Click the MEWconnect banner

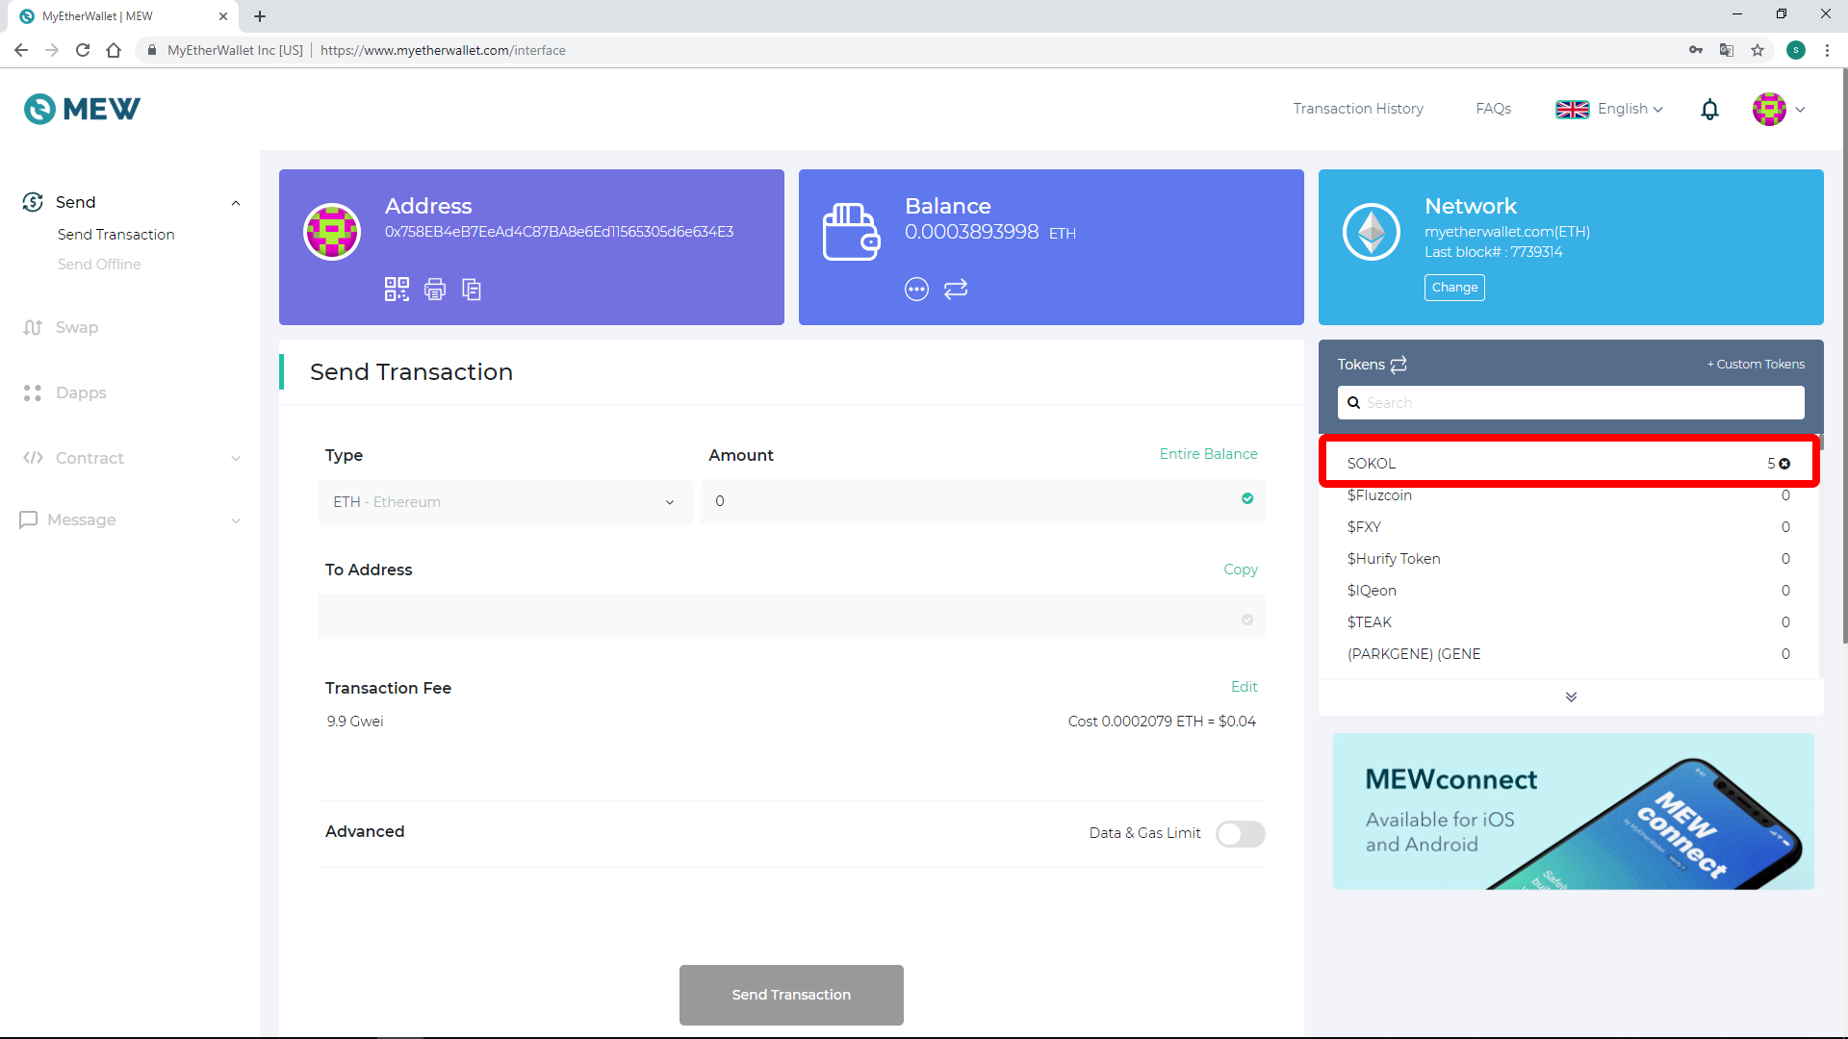point(1574,811)
